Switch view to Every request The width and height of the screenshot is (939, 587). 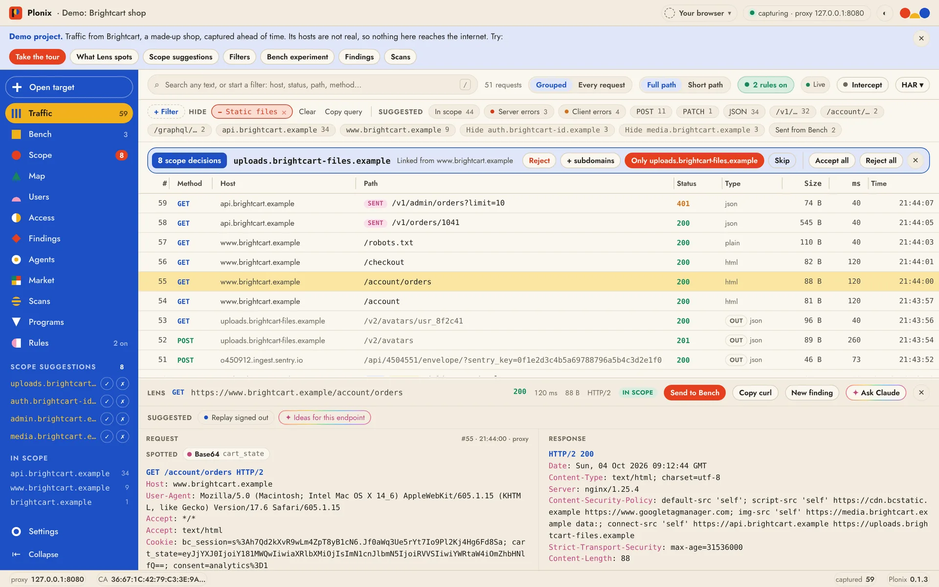pyautogui.click(x=601, y=85)
